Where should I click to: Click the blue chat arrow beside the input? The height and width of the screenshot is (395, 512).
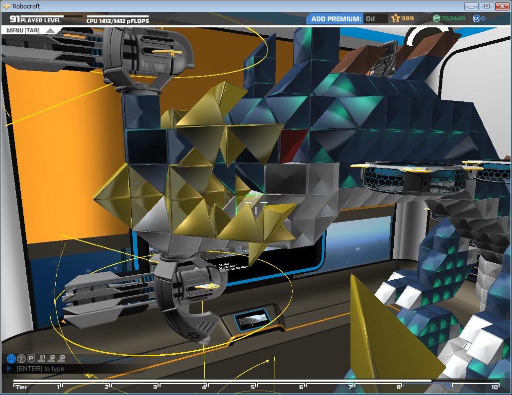point(9,369)
